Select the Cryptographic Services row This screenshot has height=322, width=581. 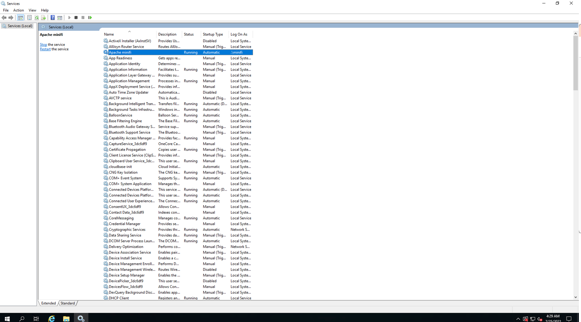coord(127,230)
